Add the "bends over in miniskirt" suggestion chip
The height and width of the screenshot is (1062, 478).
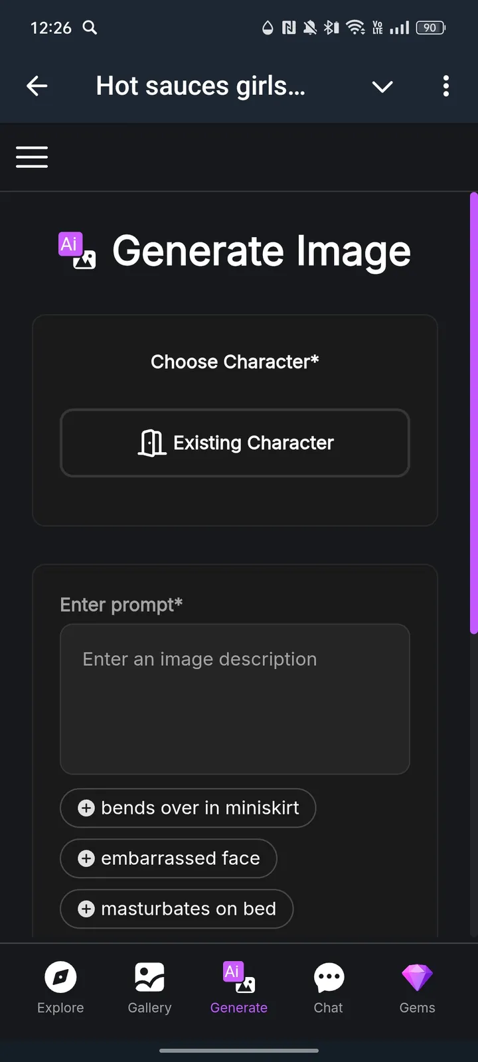click(x=188, y=808)
